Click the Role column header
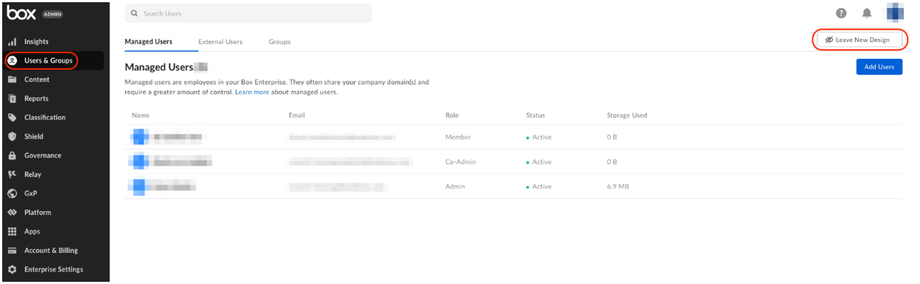 (452, 116)
